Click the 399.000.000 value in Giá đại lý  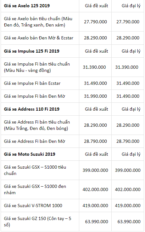pos(128,170)
